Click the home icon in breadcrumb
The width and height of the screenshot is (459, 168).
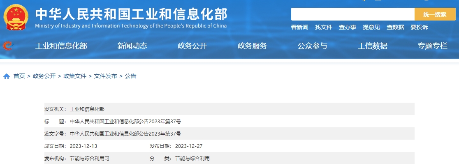[x=7, y=76]
